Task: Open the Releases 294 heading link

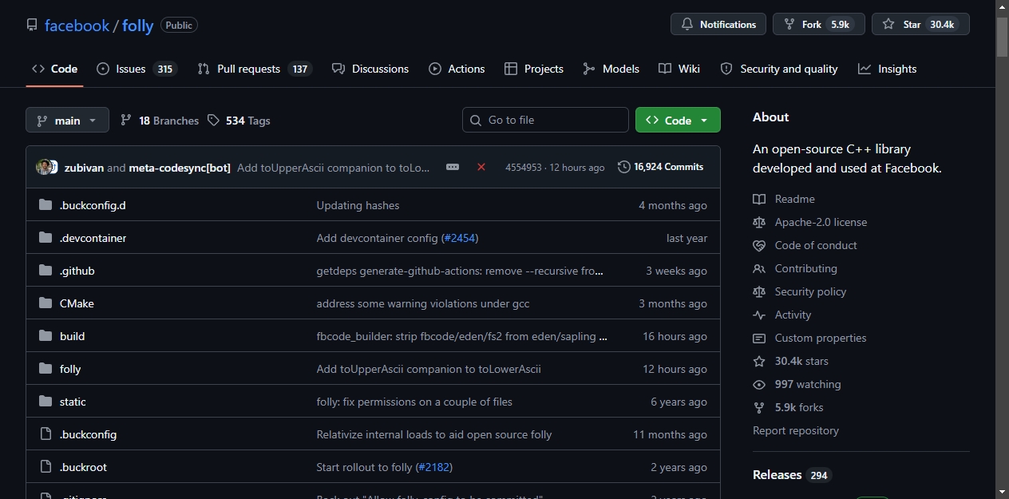Action: (x=792, y=474)
